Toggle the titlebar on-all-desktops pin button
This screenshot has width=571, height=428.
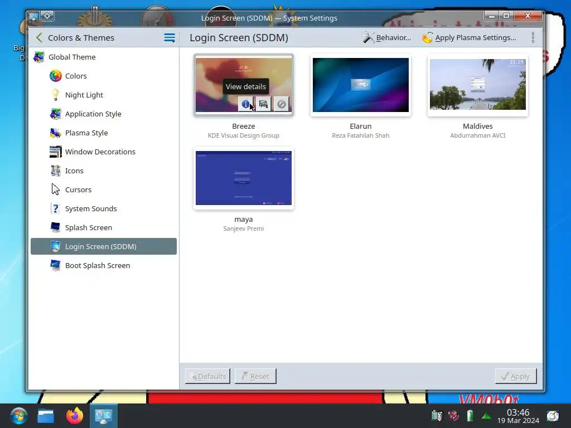click(x=47, y=16)
